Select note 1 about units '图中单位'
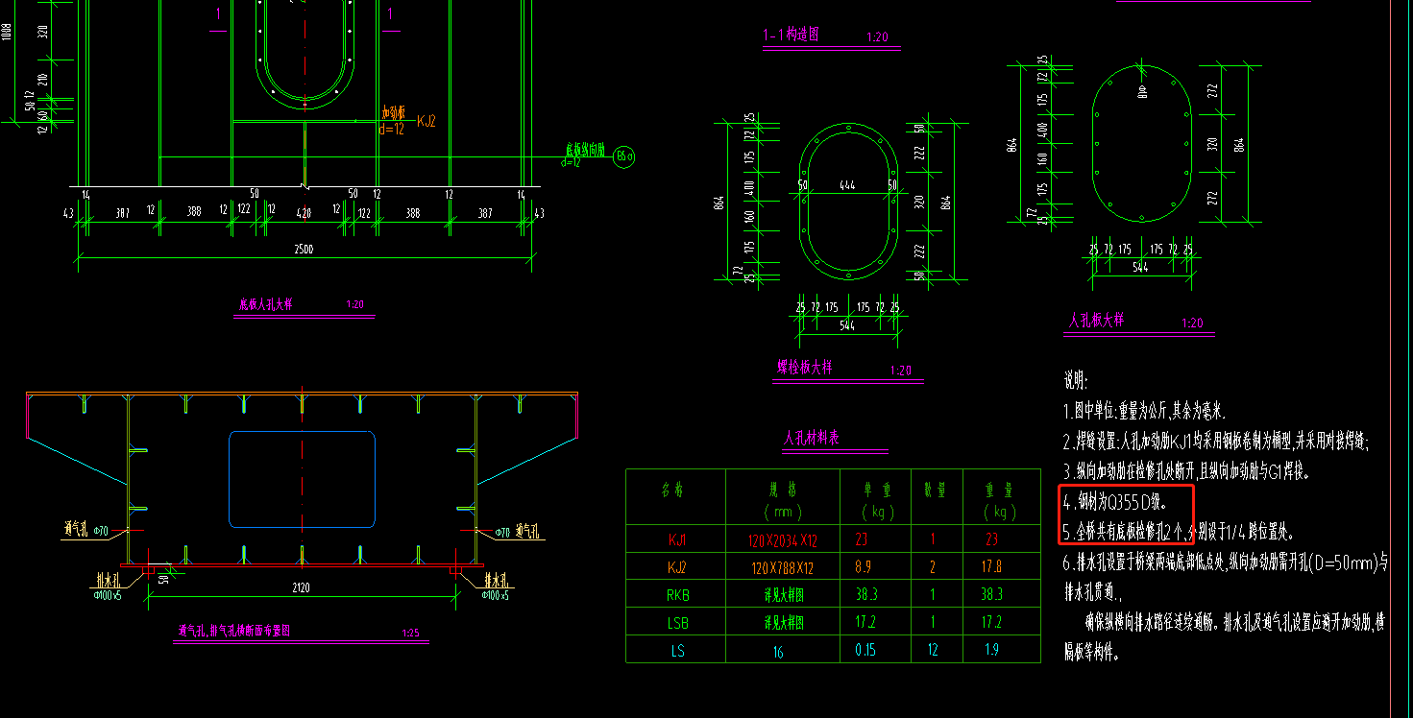 click(x=1144, y=412)
